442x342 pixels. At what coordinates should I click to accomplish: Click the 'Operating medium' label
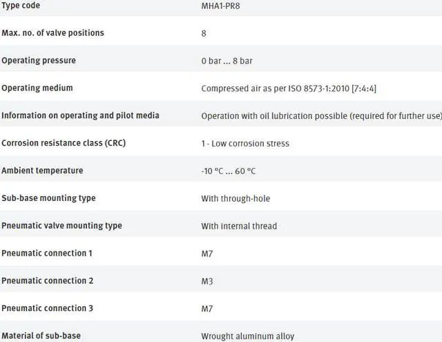click(37, 88)
